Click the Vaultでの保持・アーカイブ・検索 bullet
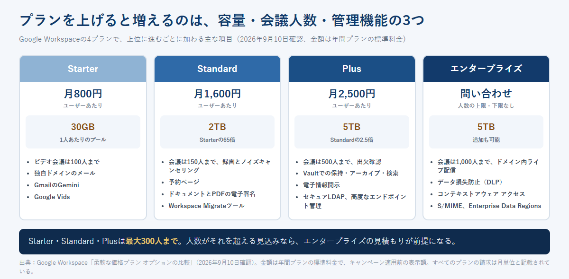The height and width of the screenshot is (279, 569). pos(350,173)
